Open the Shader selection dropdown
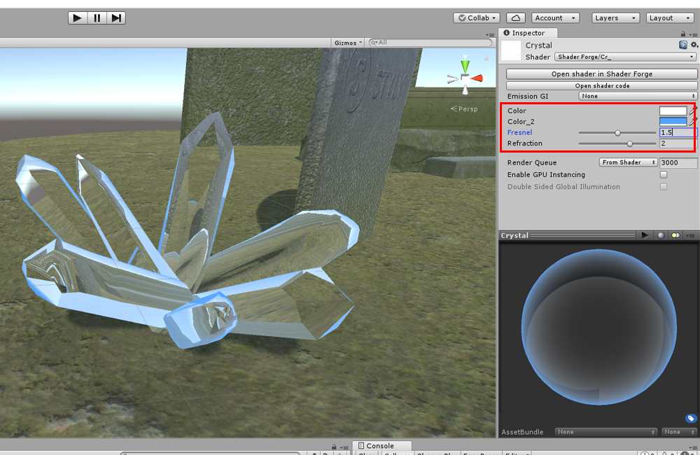 coord(626,57)
